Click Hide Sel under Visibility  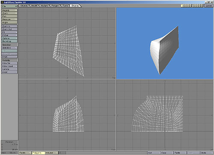(9, 63)
